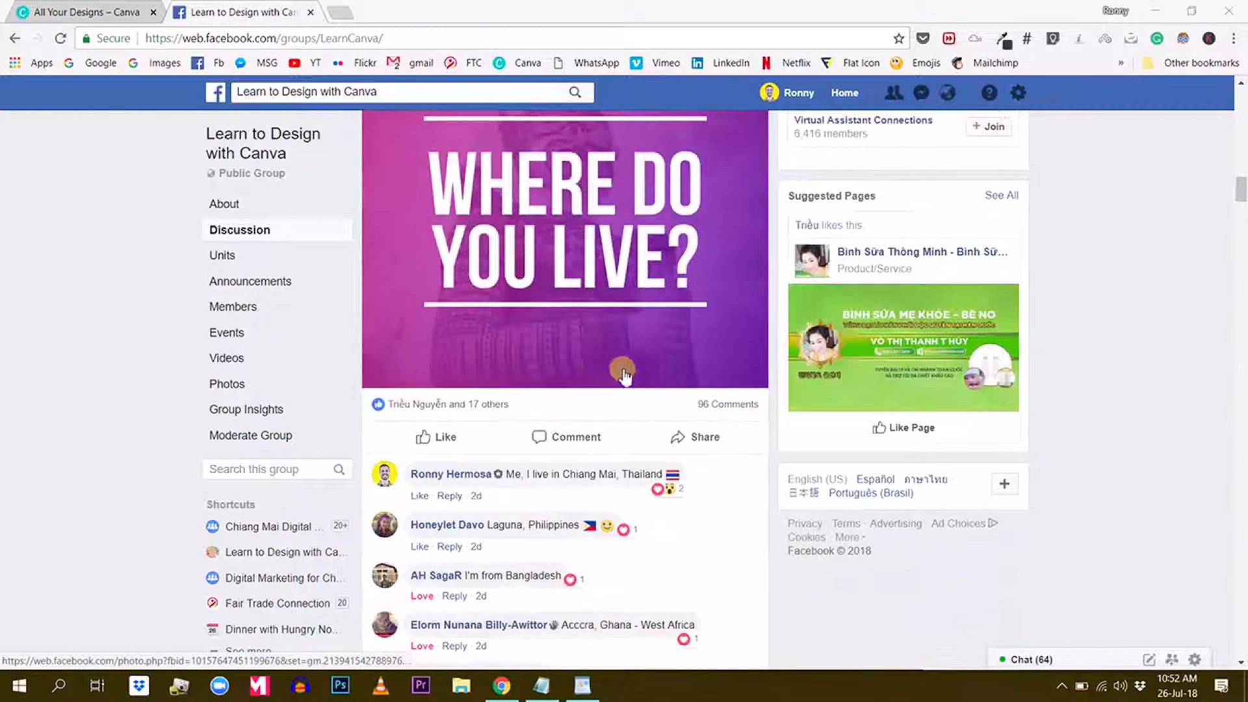The height and width of the screenshot is (702, 1248).
Task: Open chat options gear icon
Action: click(1195, 659)
